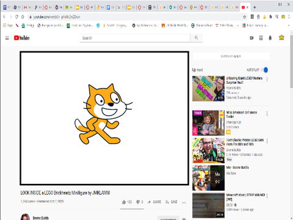
Task: Open the YouTube apps grid icon
Action: tap(261, 38)
